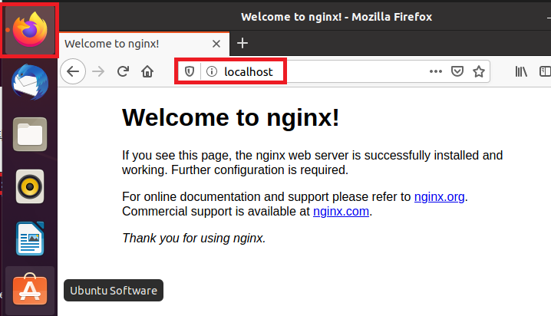
Task: Open a new tab with the plus button
Action: coord(243,43)
